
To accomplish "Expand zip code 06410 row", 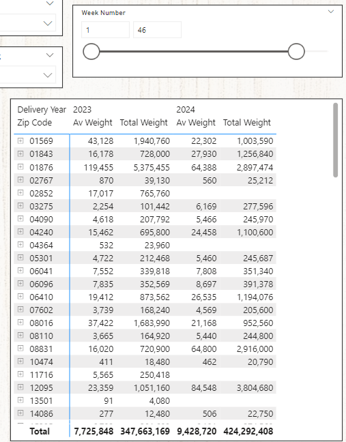I will (20, 296).
